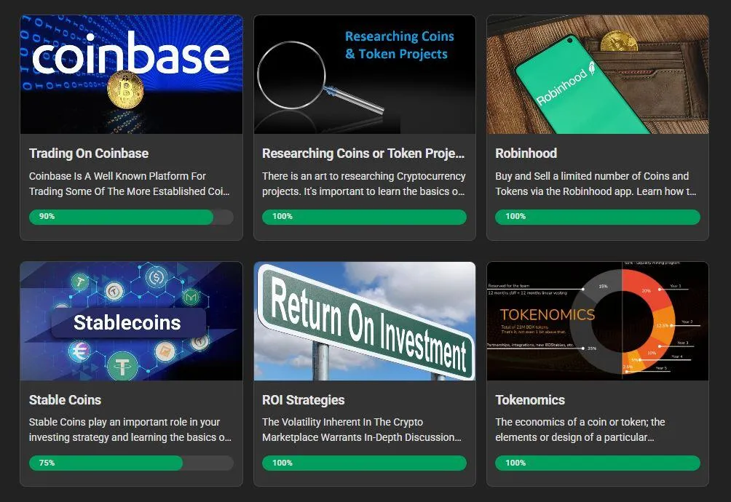Click the Robinhood course title
The image size is (731, 502).
click(x=526, y=154)
